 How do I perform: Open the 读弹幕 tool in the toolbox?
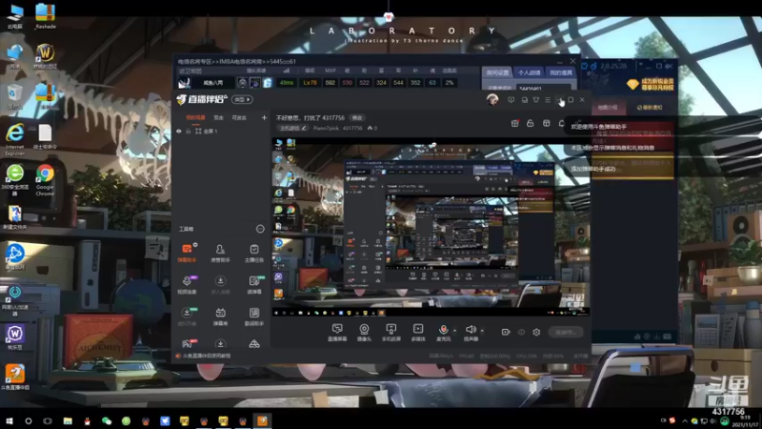pyautogui.click(x=253, y=284)
